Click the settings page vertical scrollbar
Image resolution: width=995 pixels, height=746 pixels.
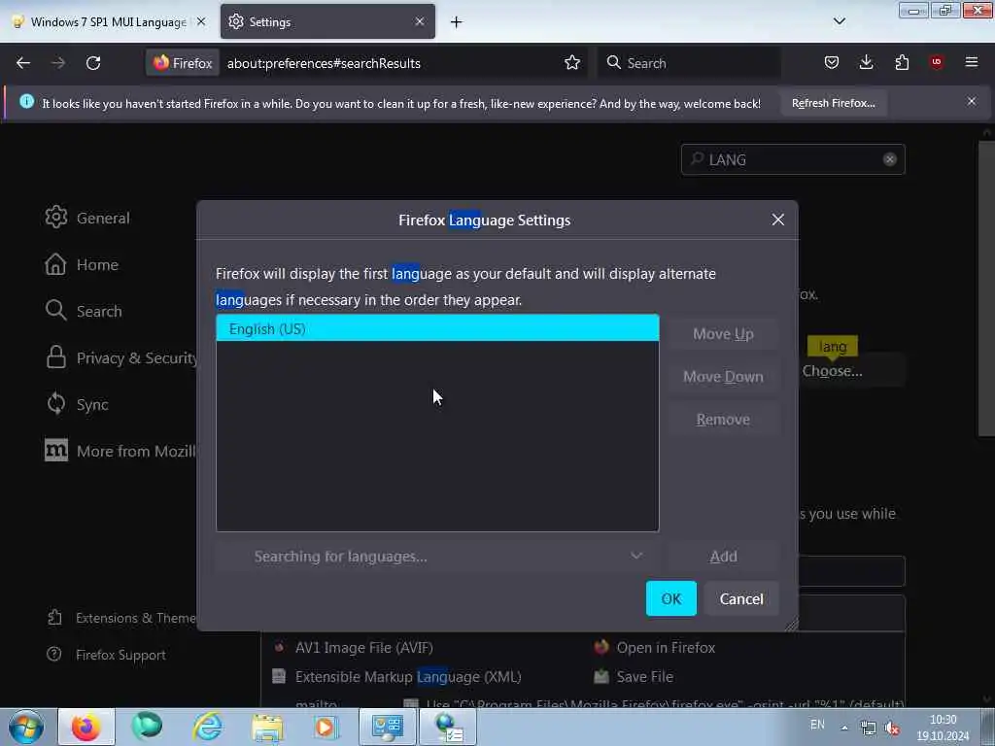coord(986,288)
